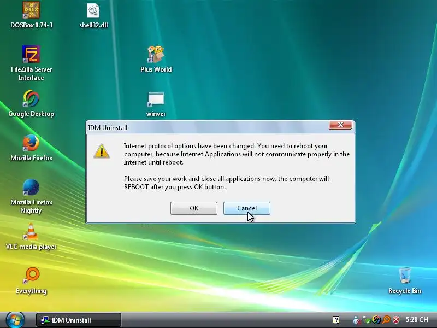Select the Everything search desktop icon
The width and height of the screenshot is (437, 328).
point(31,280)
